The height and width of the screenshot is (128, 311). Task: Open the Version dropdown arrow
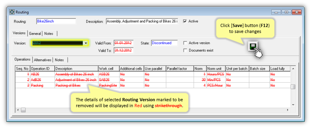click(x=86, y=43)
